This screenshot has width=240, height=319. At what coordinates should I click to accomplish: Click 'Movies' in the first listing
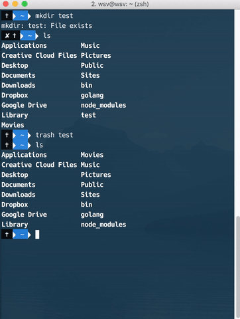click(13, 125)
